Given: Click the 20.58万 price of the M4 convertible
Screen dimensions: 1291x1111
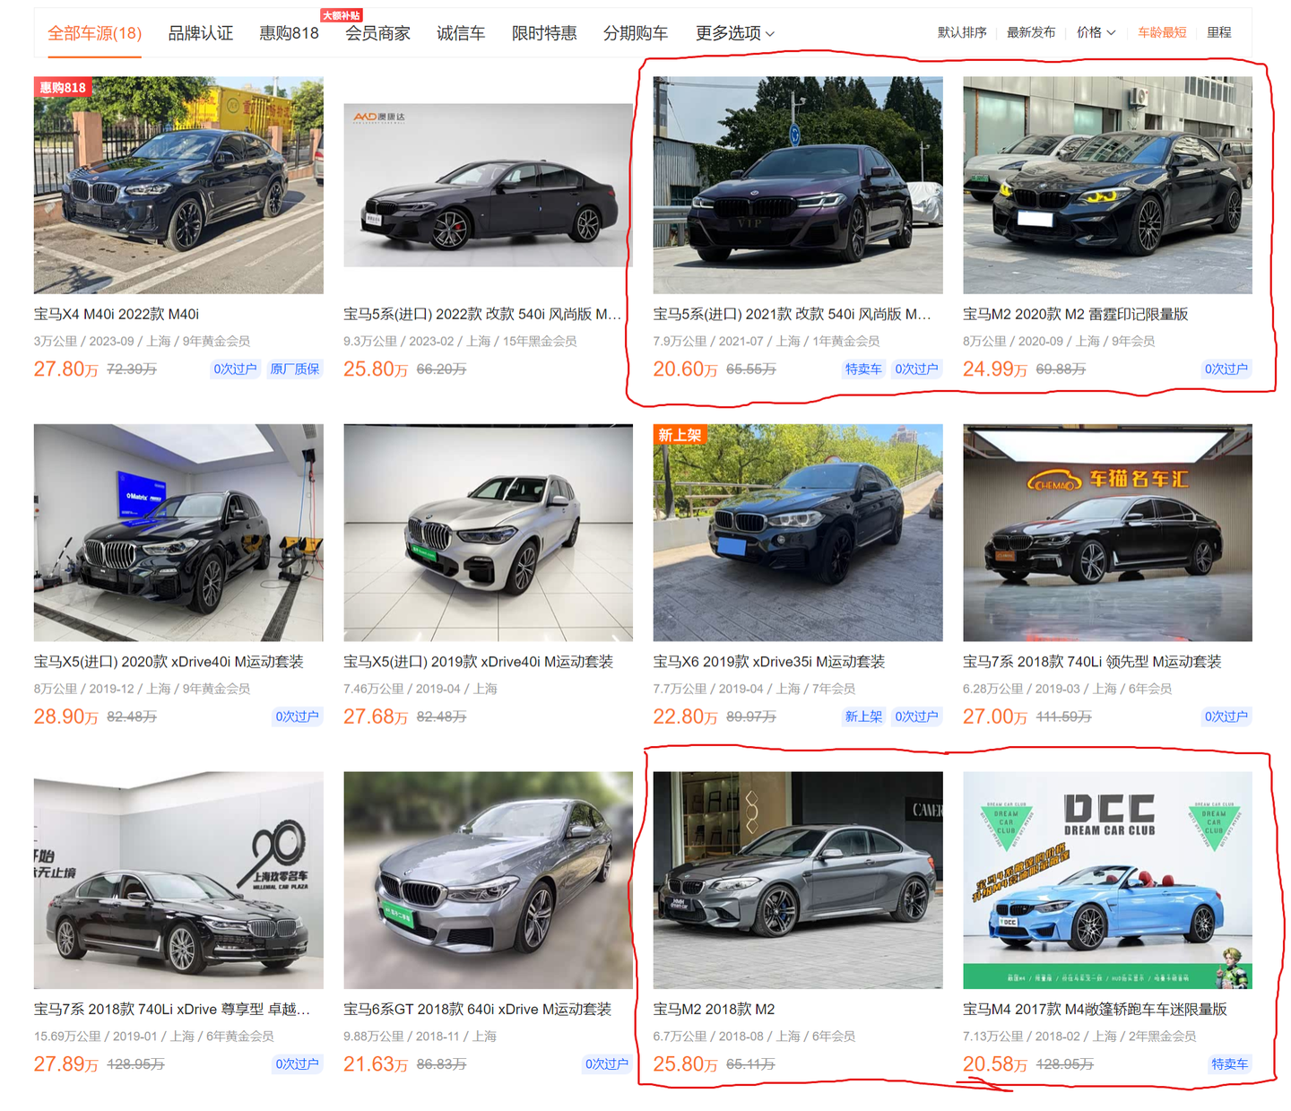Looking at the screenshot, I should 995,1064.
